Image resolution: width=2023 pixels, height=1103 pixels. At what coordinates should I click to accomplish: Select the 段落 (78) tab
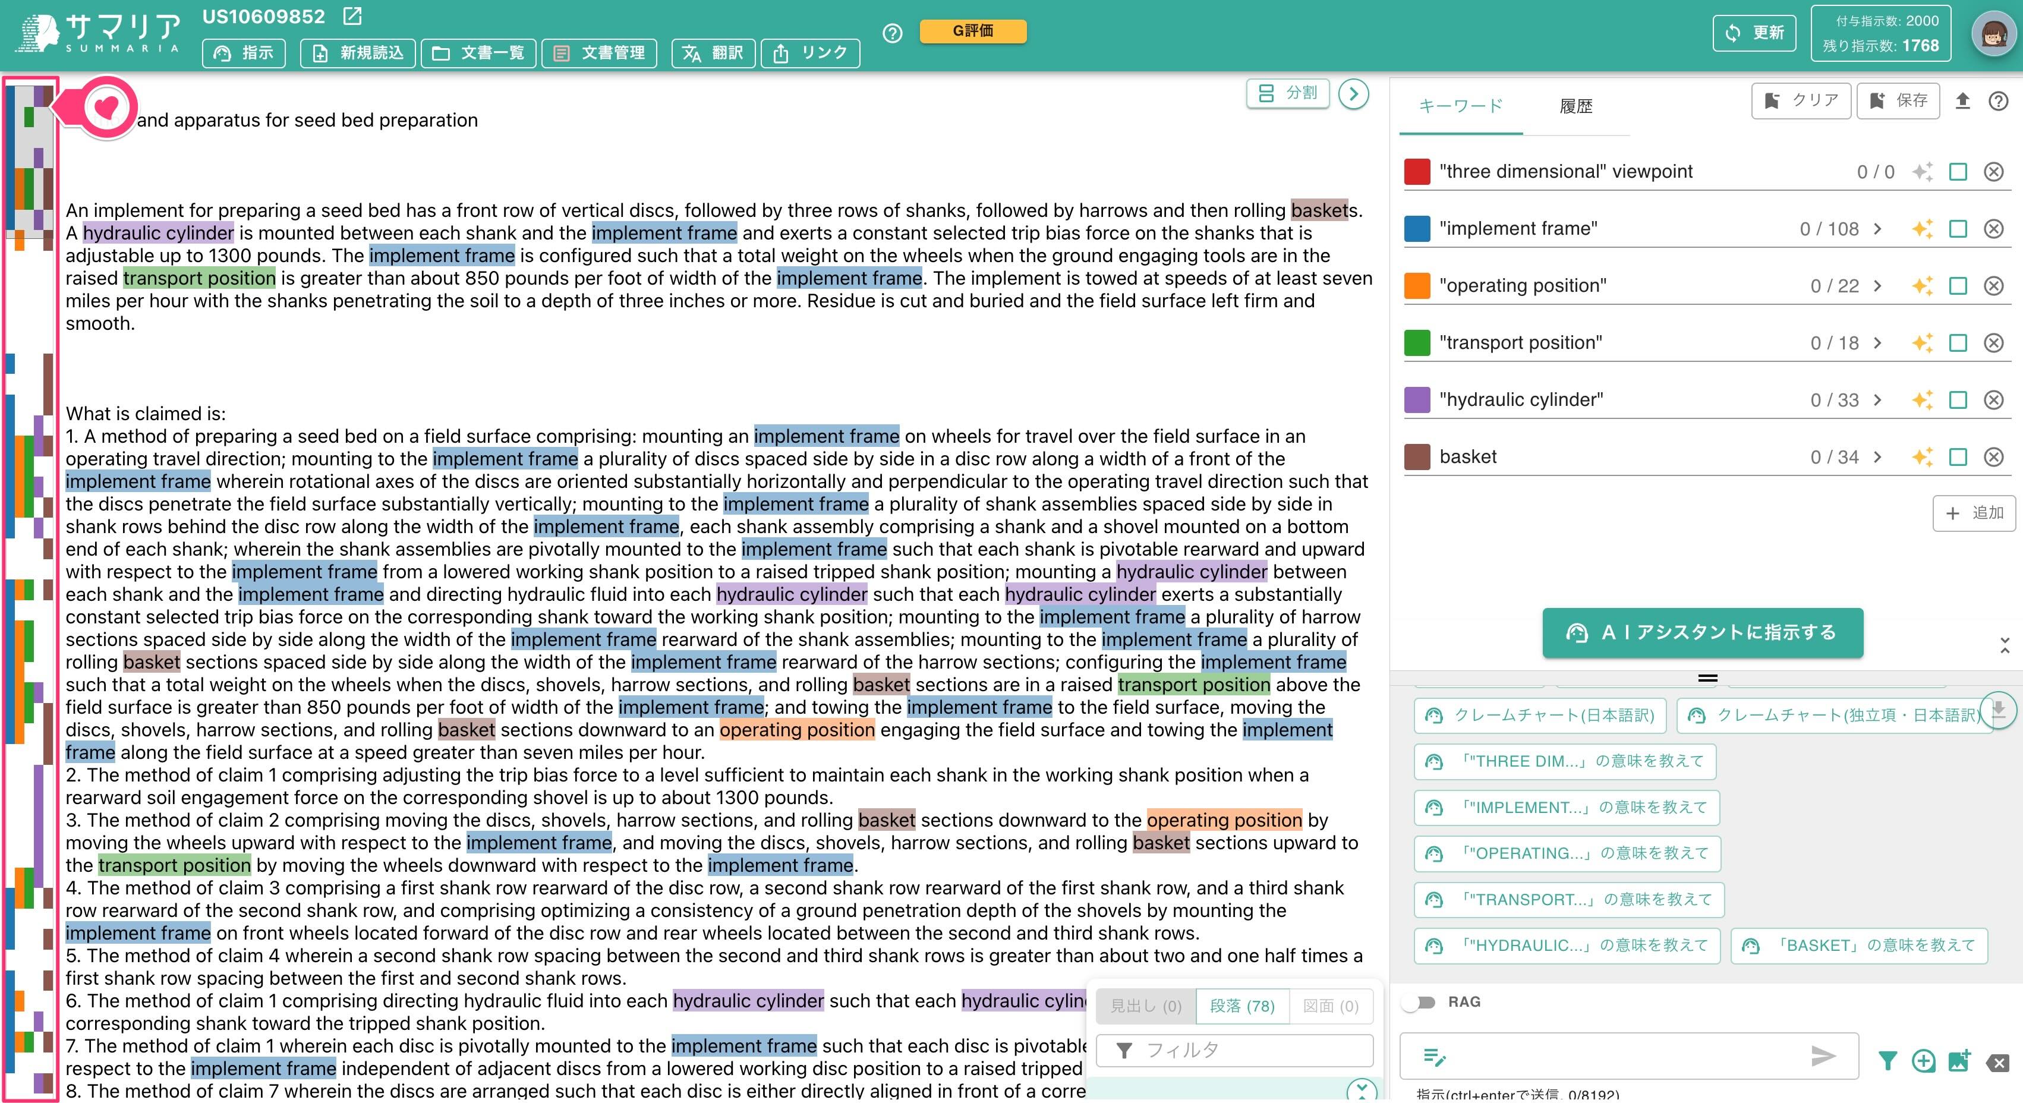click(1241, 1006)
